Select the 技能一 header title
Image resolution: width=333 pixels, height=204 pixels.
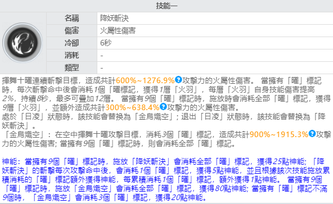tap(166, 6)
